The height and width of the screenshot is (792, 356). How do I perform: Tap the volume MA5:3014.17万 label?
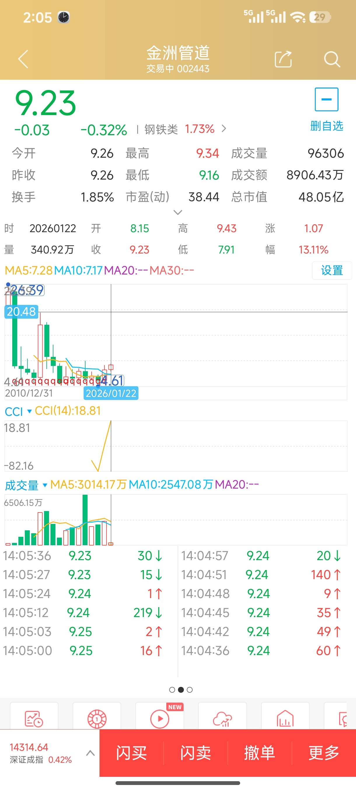(88, 484)
